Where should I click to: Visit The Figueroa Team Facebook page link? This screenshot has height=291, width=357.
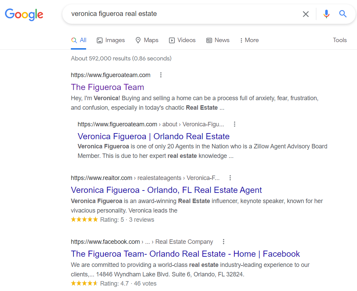tap(185, 254)
